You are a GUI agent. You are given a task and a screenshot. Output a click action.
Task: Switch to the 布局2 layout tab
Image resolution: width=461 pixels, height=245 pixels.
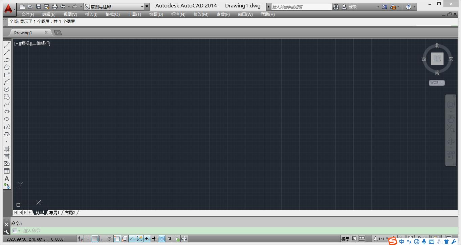(70, 213)
